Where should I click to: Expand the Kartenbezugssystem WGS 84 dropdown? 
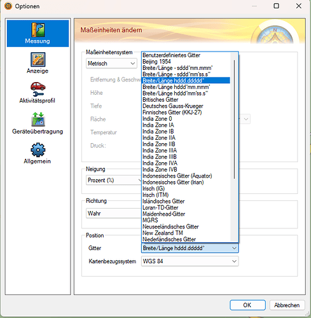coord(190,261)
